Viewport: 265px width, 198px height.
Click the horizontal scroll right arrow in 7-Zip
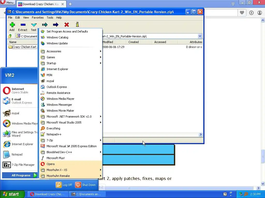(201, 134)
